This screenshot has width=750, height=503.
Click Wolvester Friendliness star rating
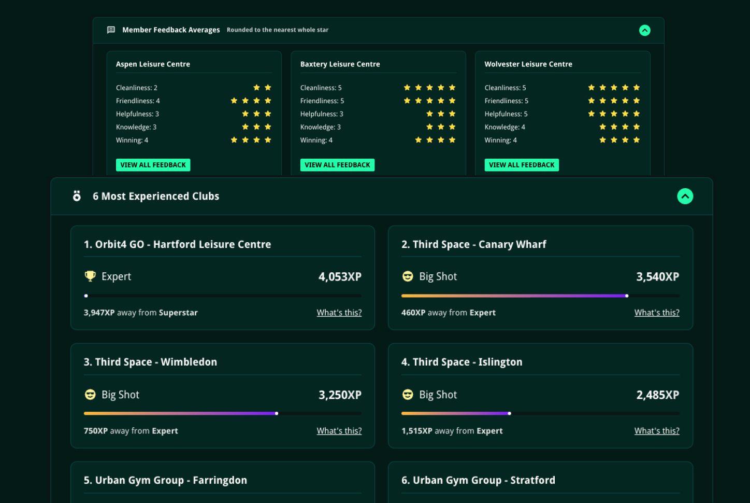[x=614, y=101]
